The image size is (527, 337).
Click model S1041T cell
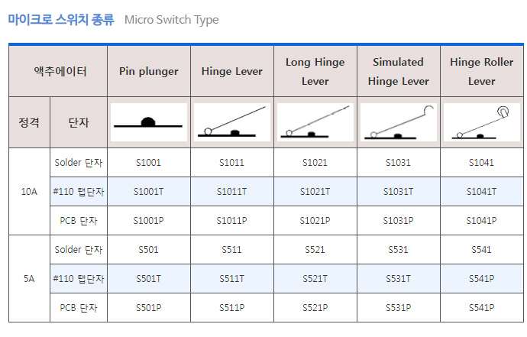coord(482,192)
